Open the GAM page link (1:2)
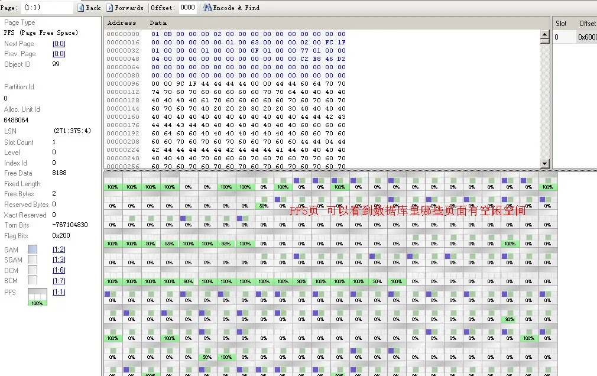The height and width of the screenshot is (376, 597). pos(59,249)
